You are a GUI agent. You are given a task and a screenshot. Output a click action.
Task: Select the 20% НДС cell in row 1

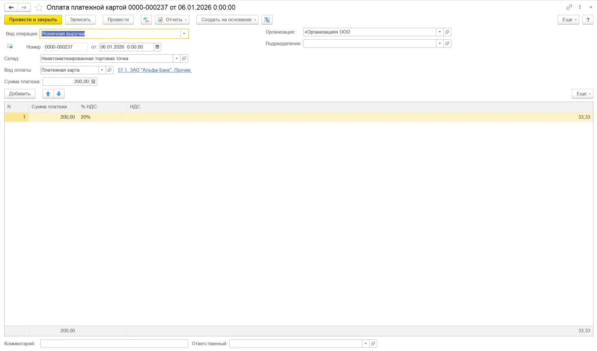coord(103,117)
